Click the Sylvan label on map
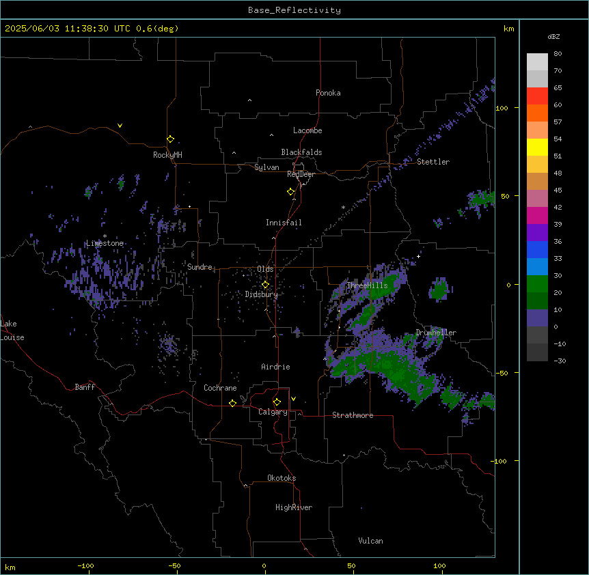The image size is (589, 575). [x=266, y=167]
